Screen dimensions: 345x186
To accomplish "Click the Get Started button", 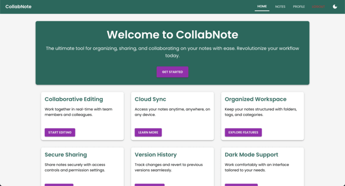I will pyautogui.click(x=172, y=72).
